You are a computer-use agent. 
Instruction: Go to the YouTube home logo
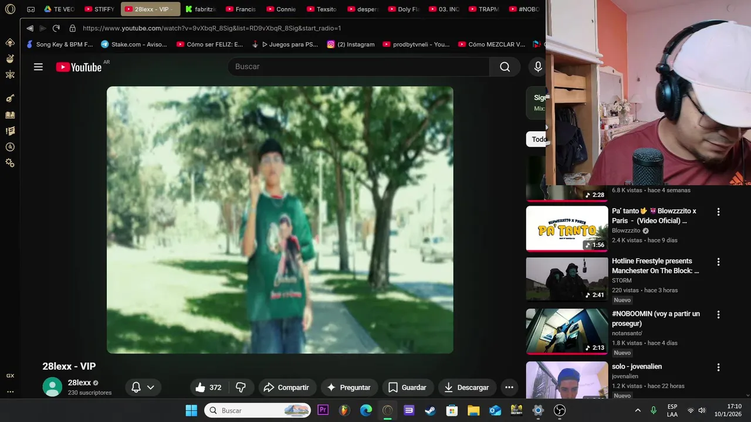tap(79, 67)
